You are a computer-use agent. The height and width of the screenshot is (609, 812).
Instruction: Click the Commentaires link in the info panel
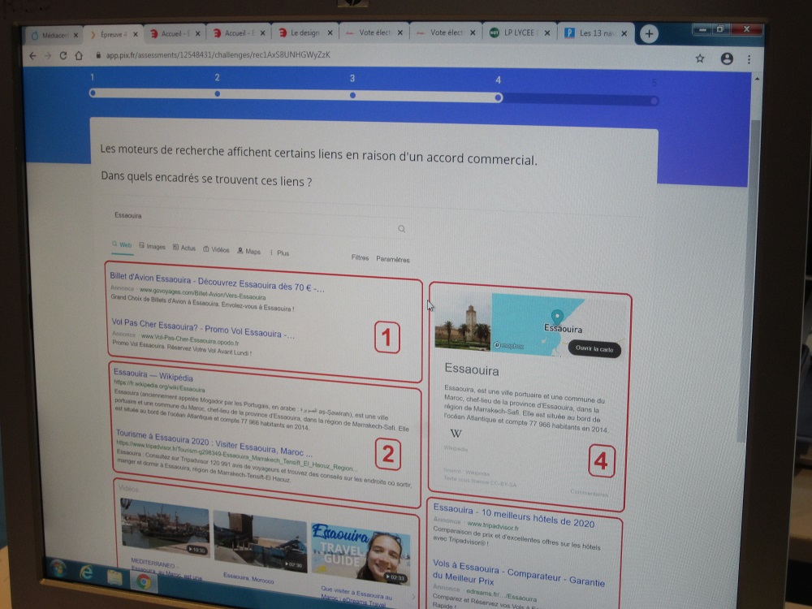coord(589,493)
